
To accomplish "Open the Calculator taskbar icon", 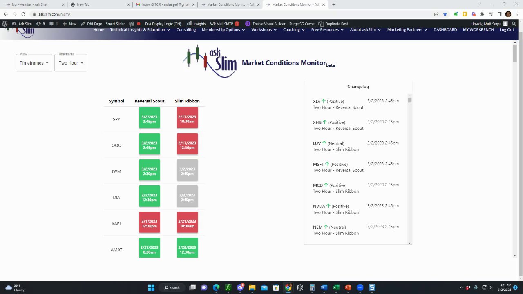I will [x=312, y=287].
